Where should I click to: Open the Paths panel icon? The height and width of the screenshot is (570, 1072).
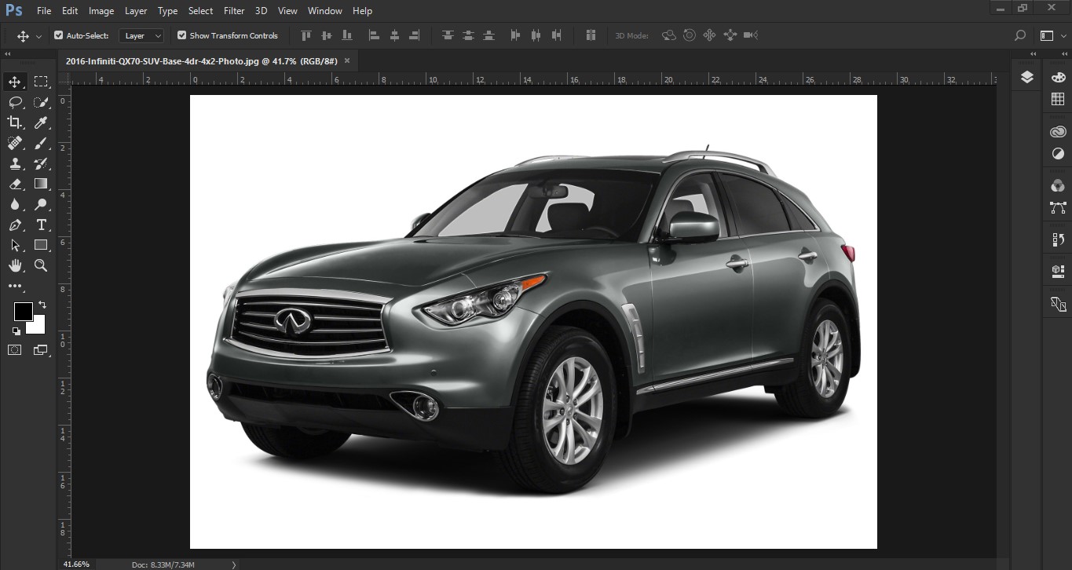pos(1058,208)
